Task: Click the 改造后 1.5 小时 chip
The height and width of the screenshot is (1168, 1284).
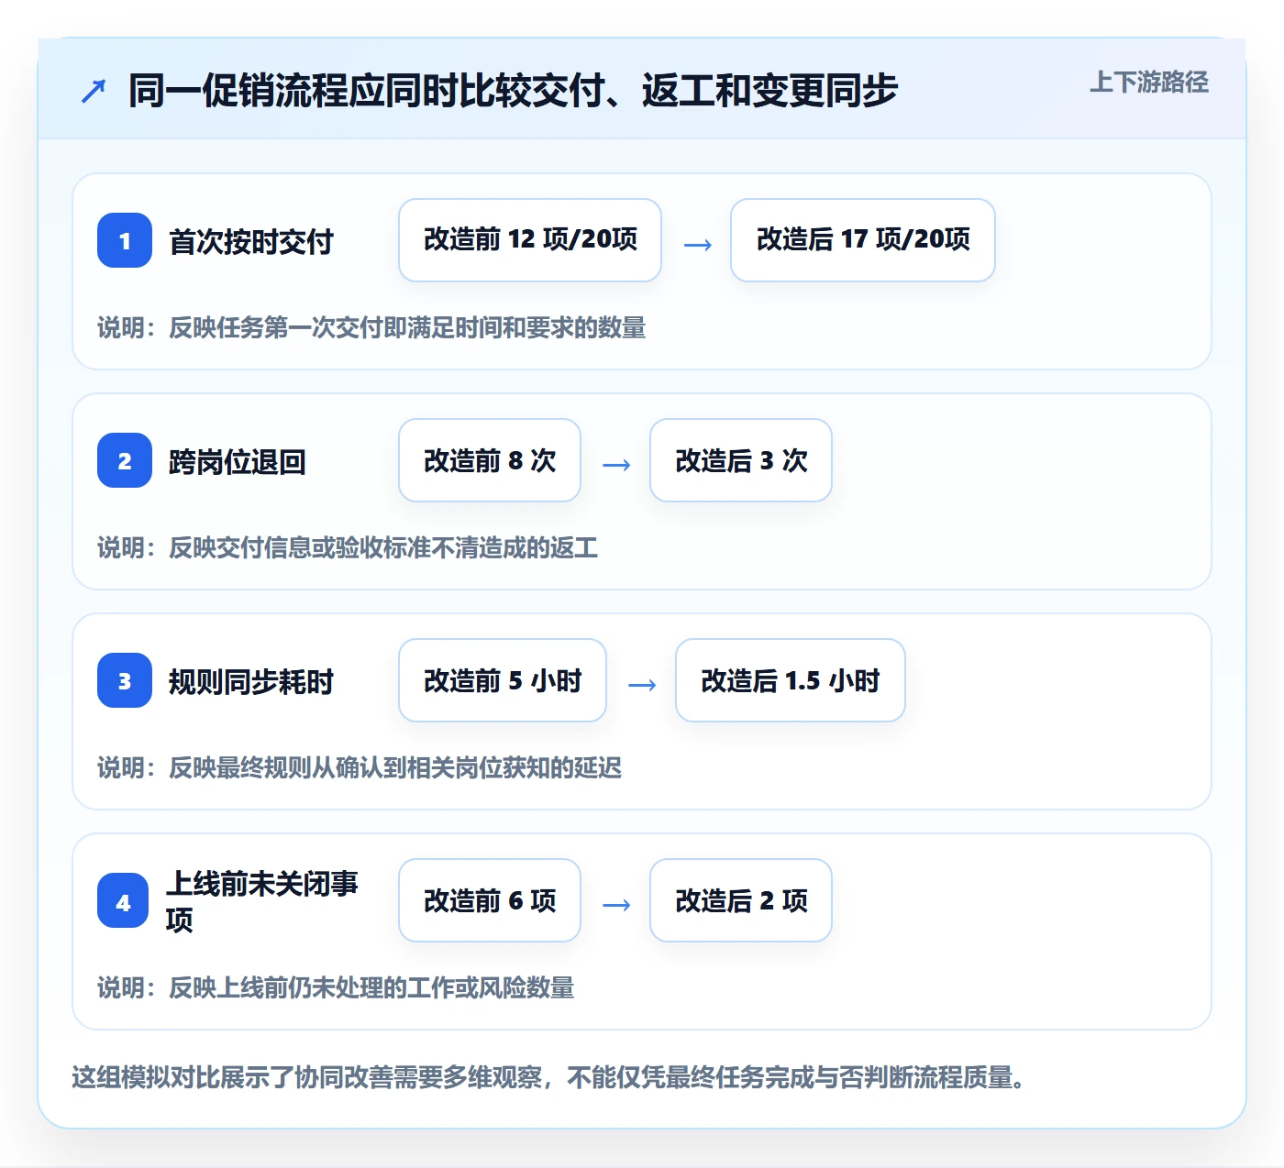Action: (x=791, y=680)
